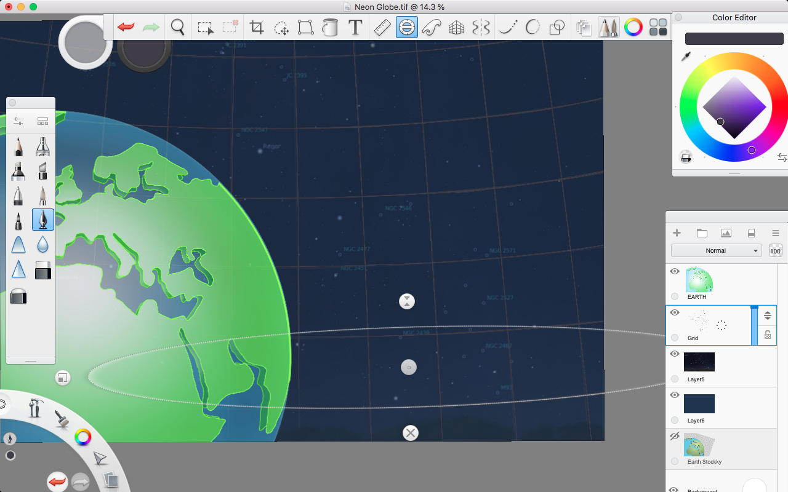This screenshot has height=492, width=788.
Task: Click the current color bar in Color Editor
Action: click(x=734, y=39)
